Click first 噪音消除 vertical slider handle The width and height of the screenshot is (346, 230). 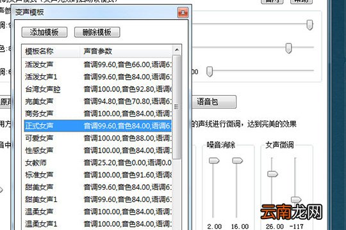[214, 160]
